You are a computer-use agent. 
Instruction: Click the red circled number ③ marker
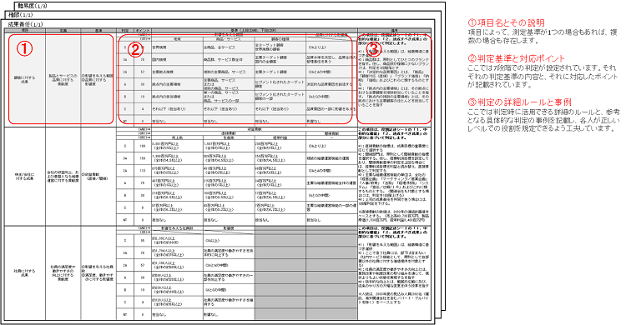point(373,49)
